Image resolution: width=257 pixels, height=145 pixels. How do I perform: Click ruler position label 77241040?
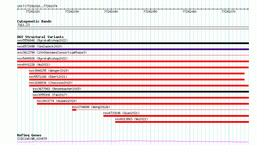pyautogui.click(x=111, y=12)
